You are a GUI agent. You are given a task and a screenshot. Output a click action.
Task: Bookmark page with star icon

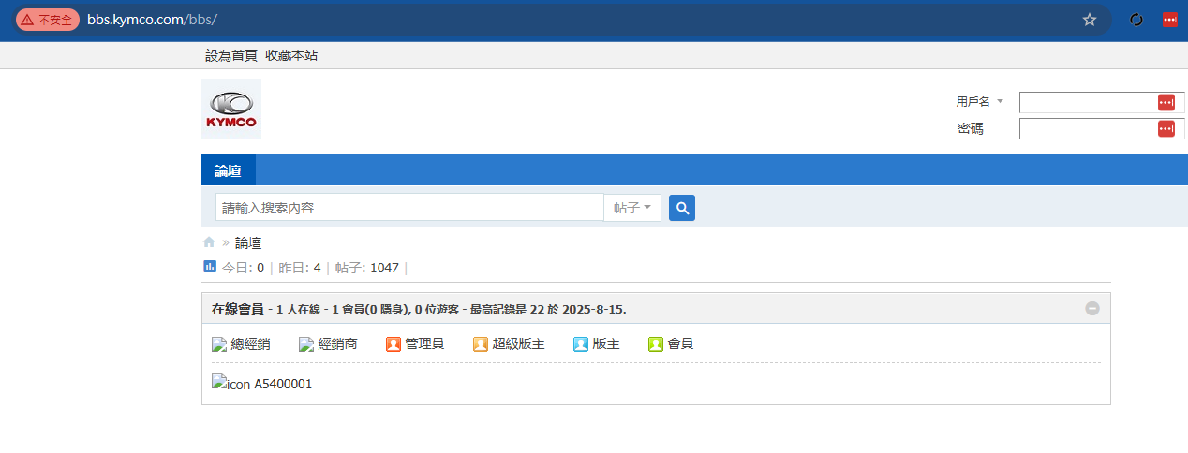pyautogui.click(x=1089, y=20)
